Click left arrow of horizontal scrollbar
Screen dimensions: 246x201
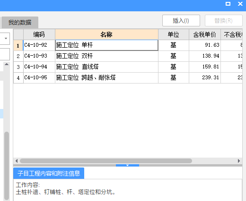pos(17,161)
